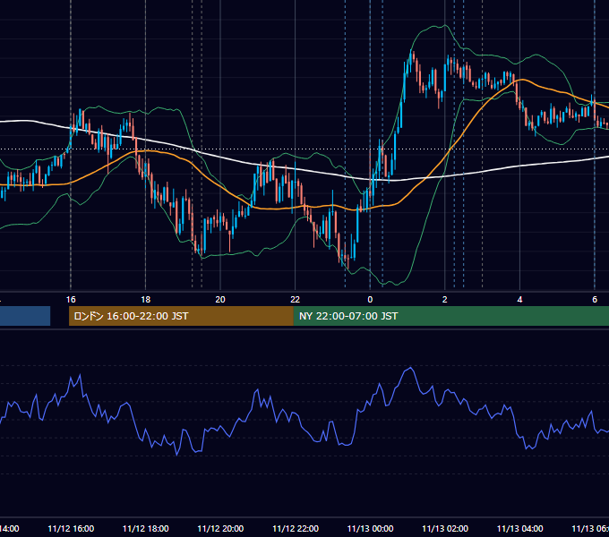Click the upper time axis label 16
The image size is (609, 537).
[71, 299]
